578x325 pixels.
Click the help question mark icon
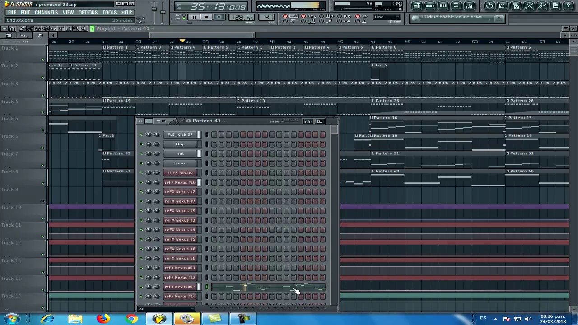[x=569, y=6]
